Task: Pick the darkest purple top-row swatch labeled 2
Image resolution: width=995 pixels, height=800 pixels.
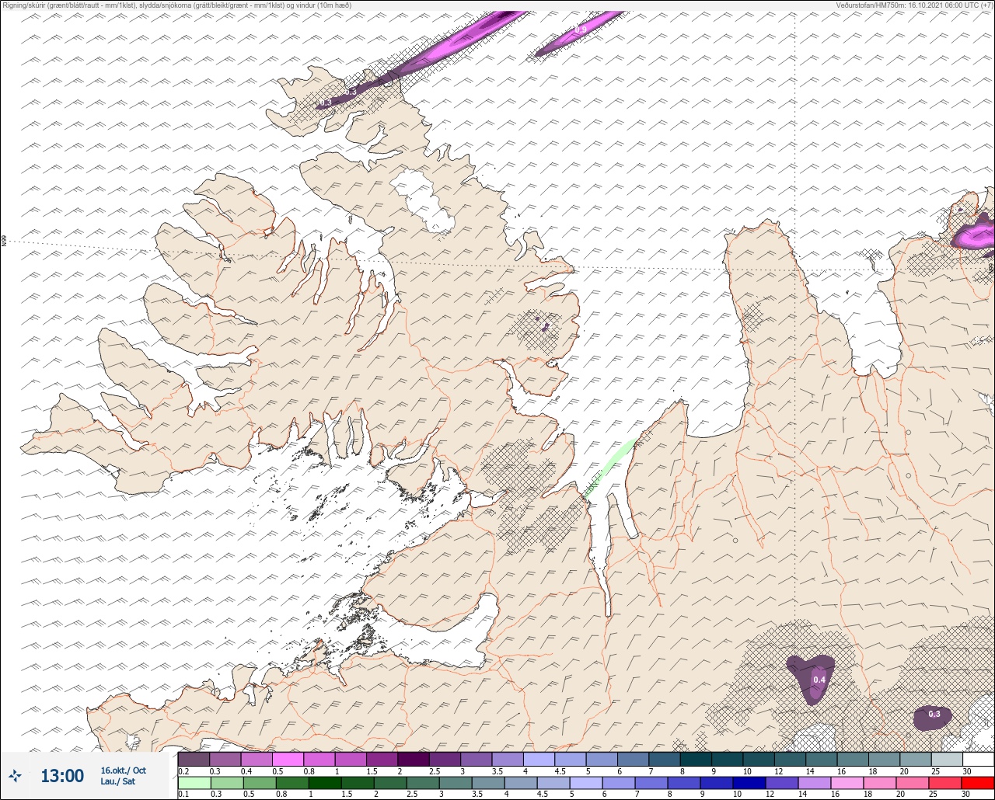Action: 414,759
